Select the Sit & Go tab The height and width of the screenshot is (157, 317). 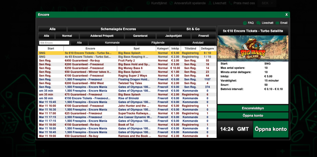[193, 29]
